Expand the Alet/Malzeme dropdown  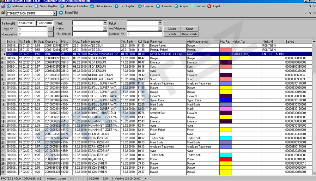coord(160,28)
